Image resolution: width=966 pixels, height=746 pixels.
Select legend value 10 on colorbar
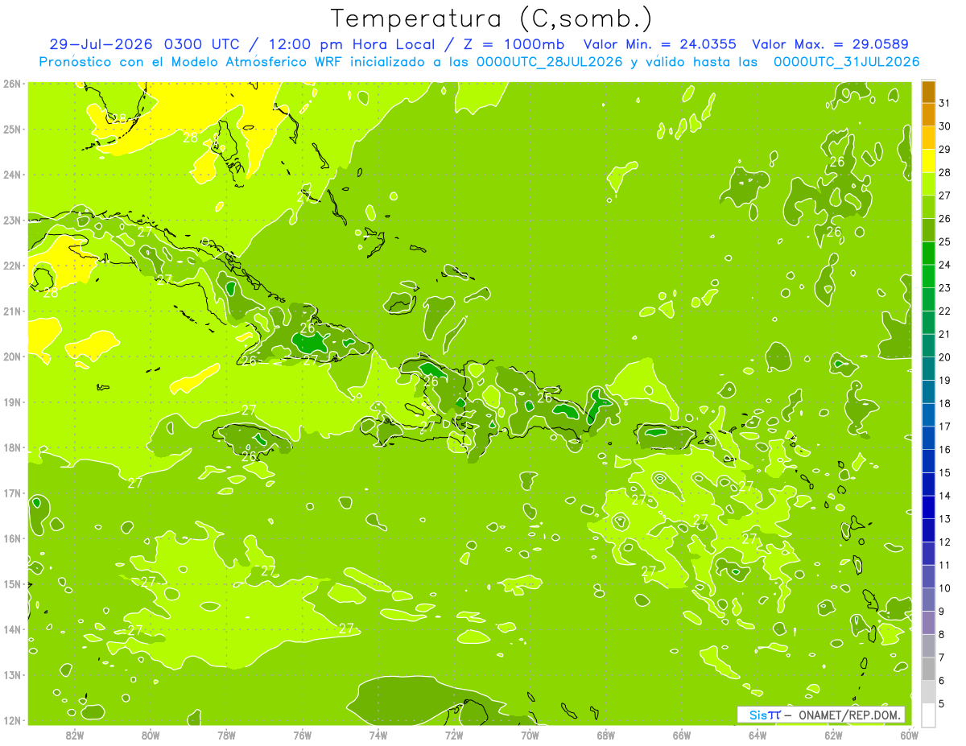[x=945, y=588]
